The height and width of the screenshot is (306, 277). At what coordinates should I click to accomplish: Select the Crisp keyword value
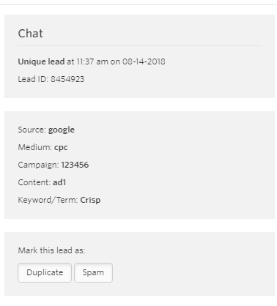point(90,201)
